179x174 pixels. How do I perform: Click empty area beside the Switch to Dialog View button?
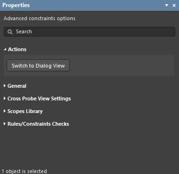click(x=122, y=66)
